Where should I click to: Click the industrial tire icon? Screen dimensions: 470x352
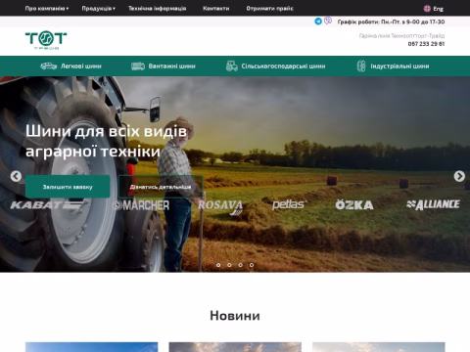click(361, 66)
